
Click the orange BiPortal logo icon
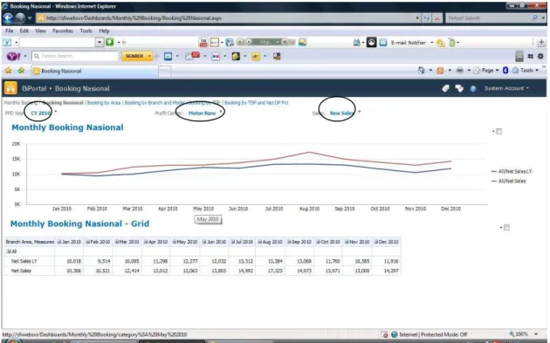tap(10, 87)
